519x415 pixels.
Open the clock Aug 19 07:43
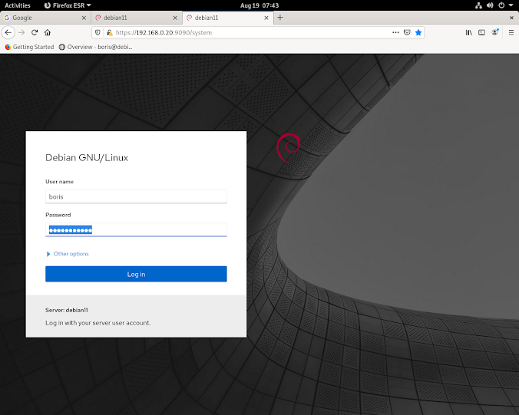[259, 5]
